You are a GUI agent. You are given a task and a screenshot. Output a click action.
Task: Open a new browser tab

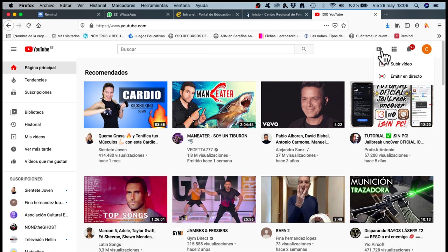click(386, 14)
